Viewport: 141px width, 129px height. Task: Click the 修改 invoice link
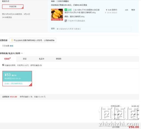(12, 46)
